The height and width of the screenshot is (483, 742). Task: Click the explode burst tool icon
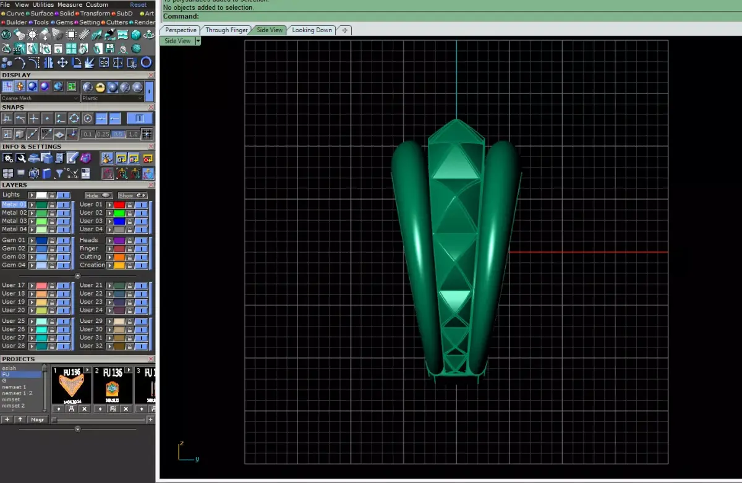pyautogui.click(x=90, y=62)
